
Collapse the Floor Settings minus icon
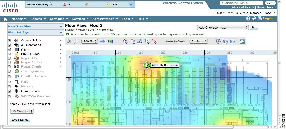point(61,33)
